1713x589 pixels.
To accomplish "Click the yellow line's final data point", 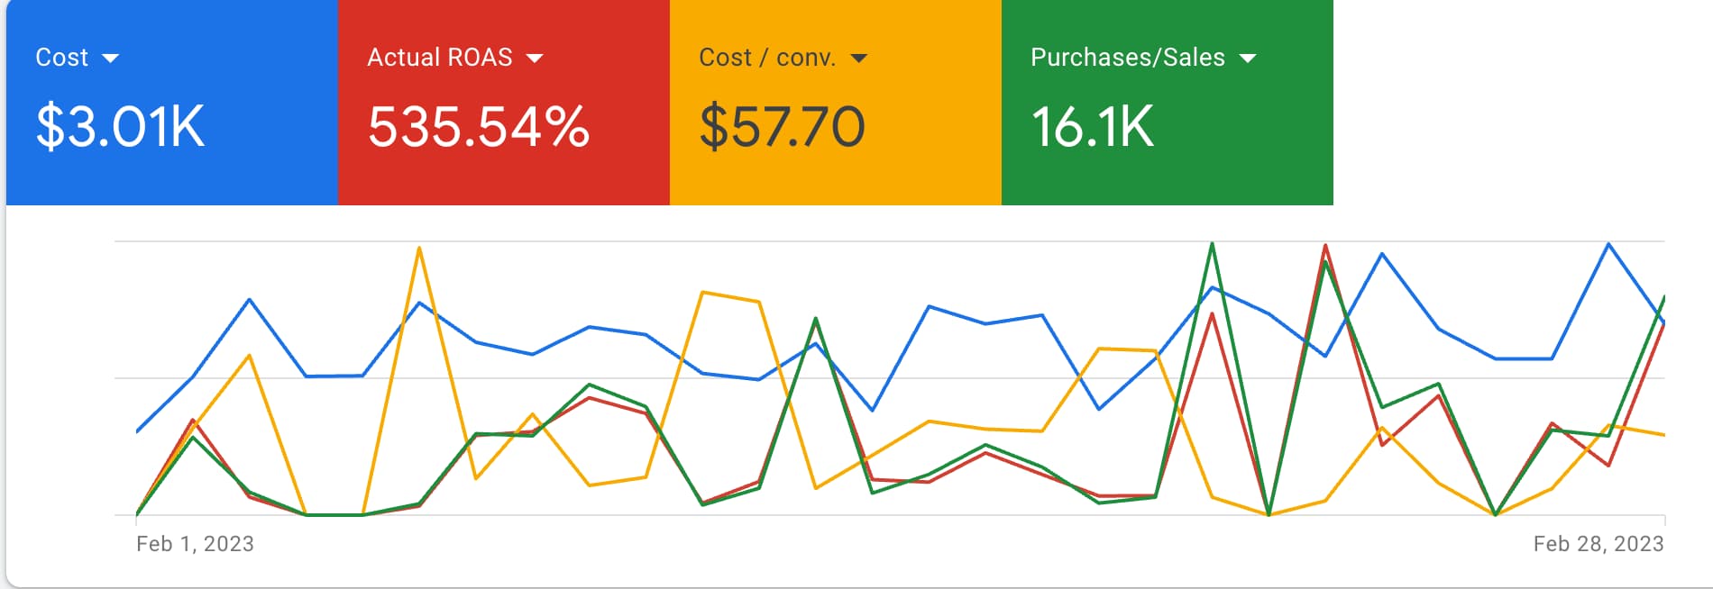I will coord(1663,435).
